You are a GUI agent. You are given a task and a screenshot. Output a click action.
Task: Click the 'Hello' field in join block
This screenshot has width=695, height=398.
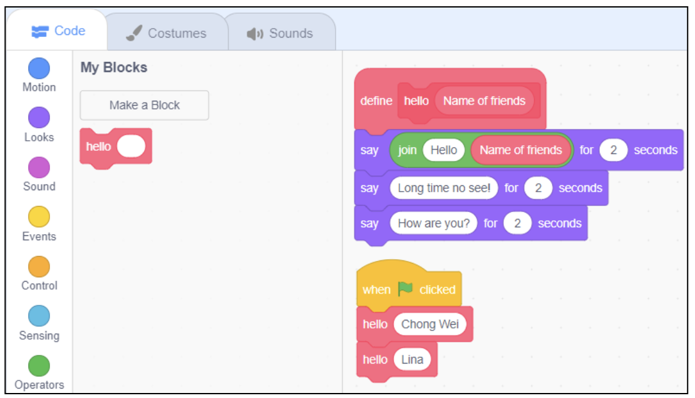[443, 150]
